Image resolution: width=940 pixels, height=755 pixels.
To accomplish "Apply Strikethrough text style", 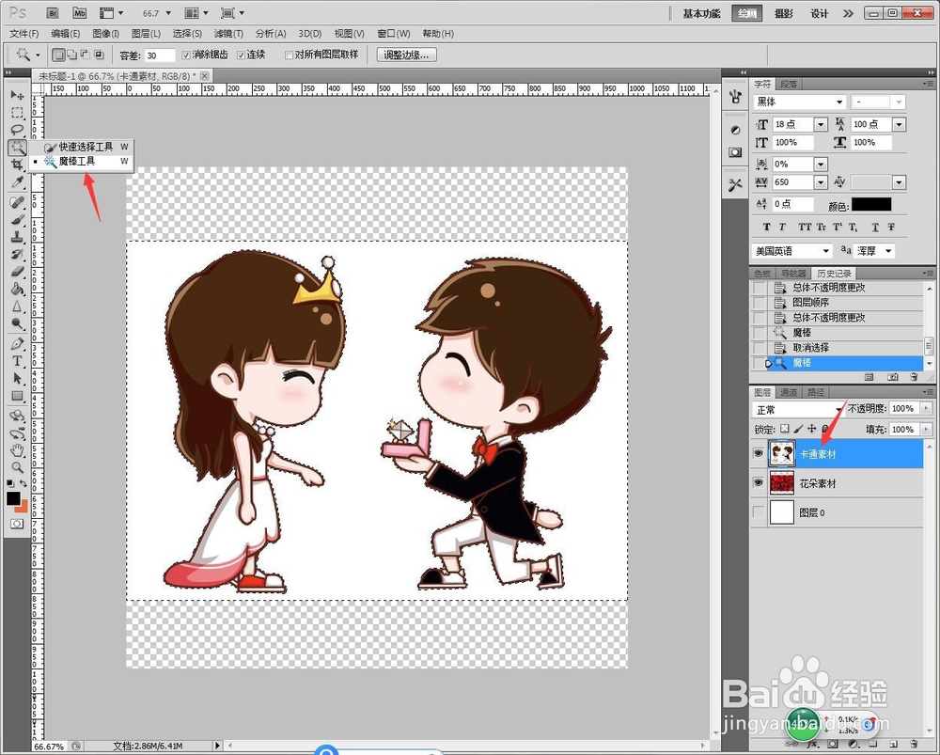I will click(x=891, y=227).
